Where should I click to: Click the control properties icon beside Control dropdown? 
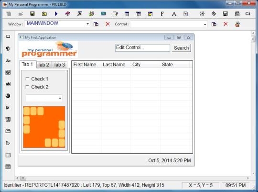(214, 24)
